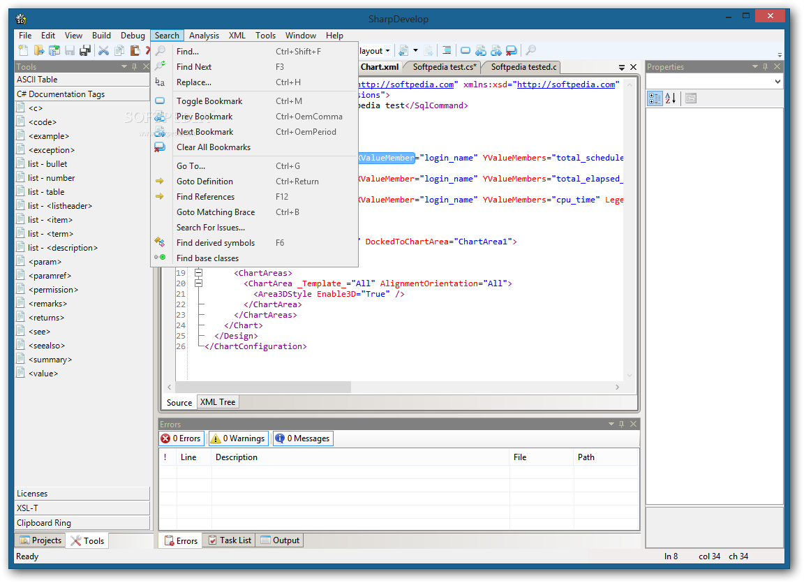Select the <exception> documentation tag item
The image size is (804, 583).
click(52, 149)
